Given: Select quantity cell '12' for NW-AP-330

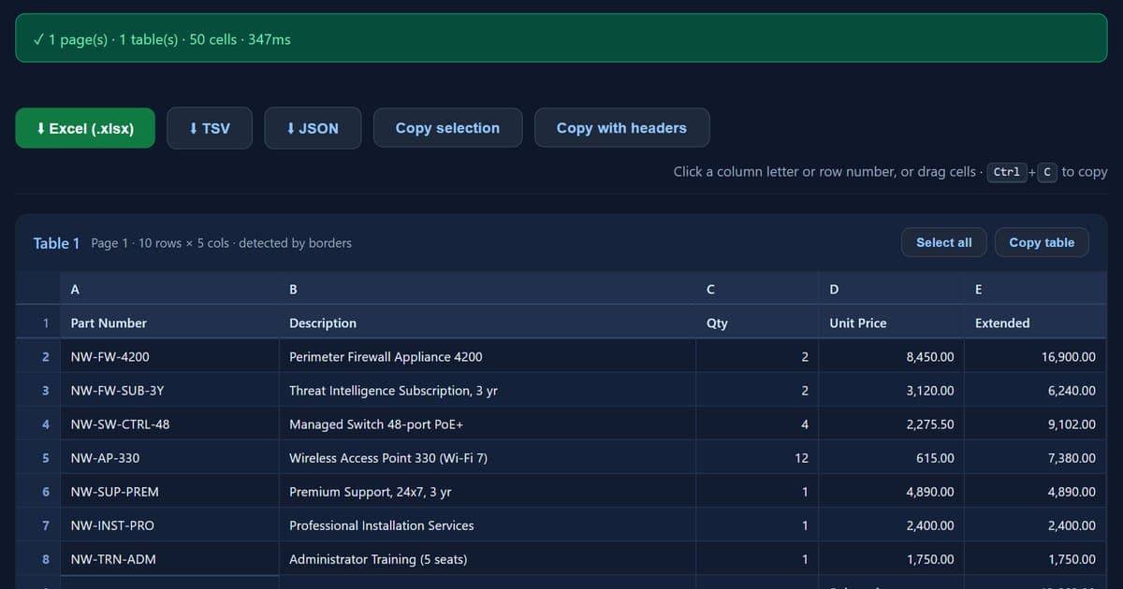Looking at the screenshot, I should [758, 457].
